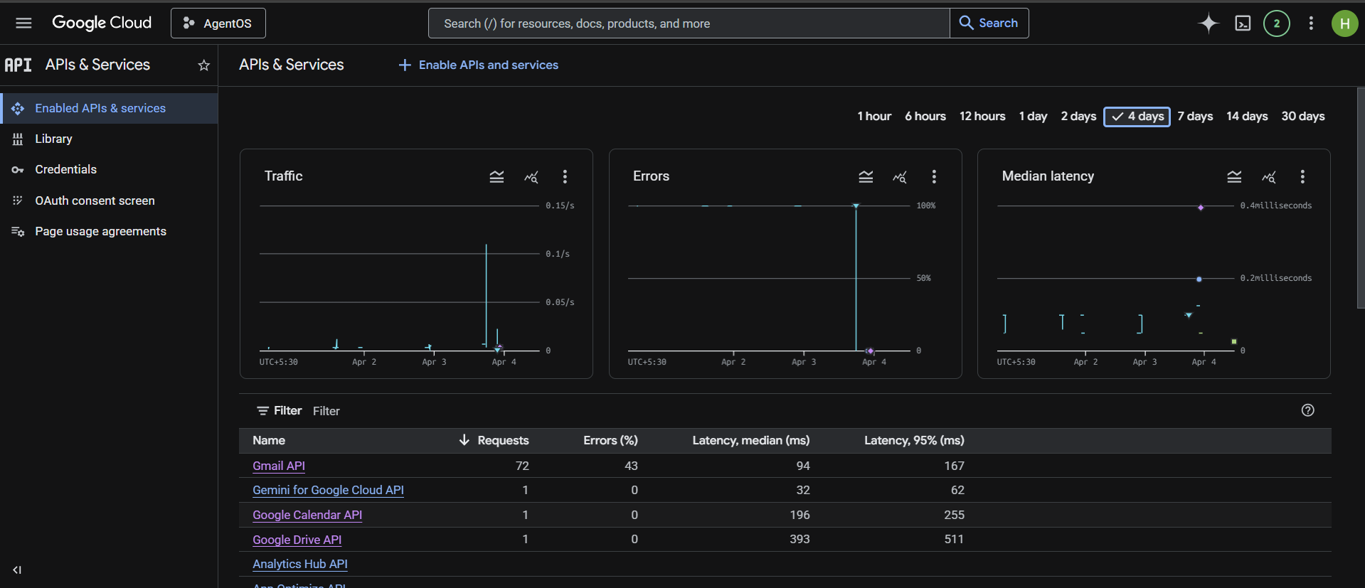Click the Library grid icon
Screen dimensions: 1365x588
(x=18, y=139)
